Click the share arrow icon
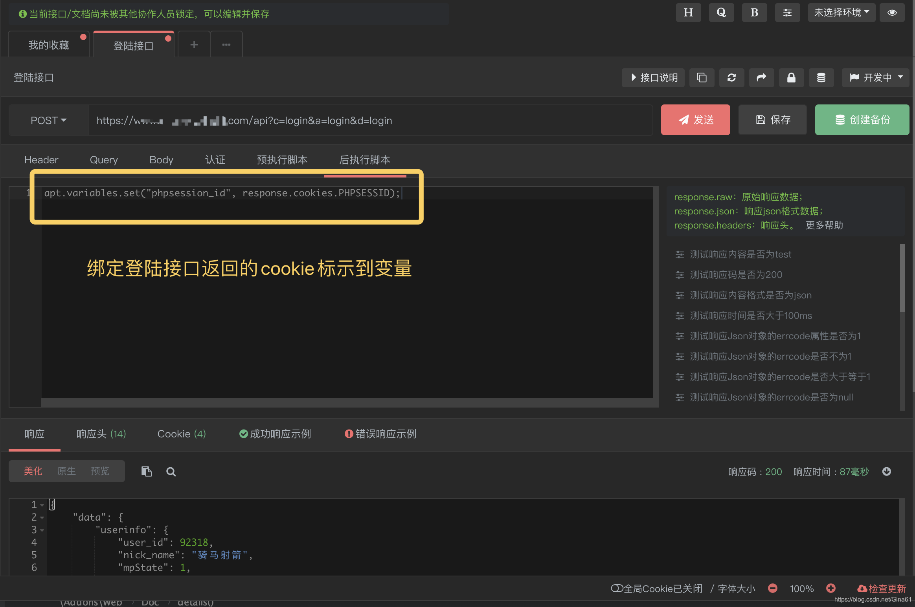The height and width of the screenshot is (607, 915). pyautogui.click(x=761, y=77)
